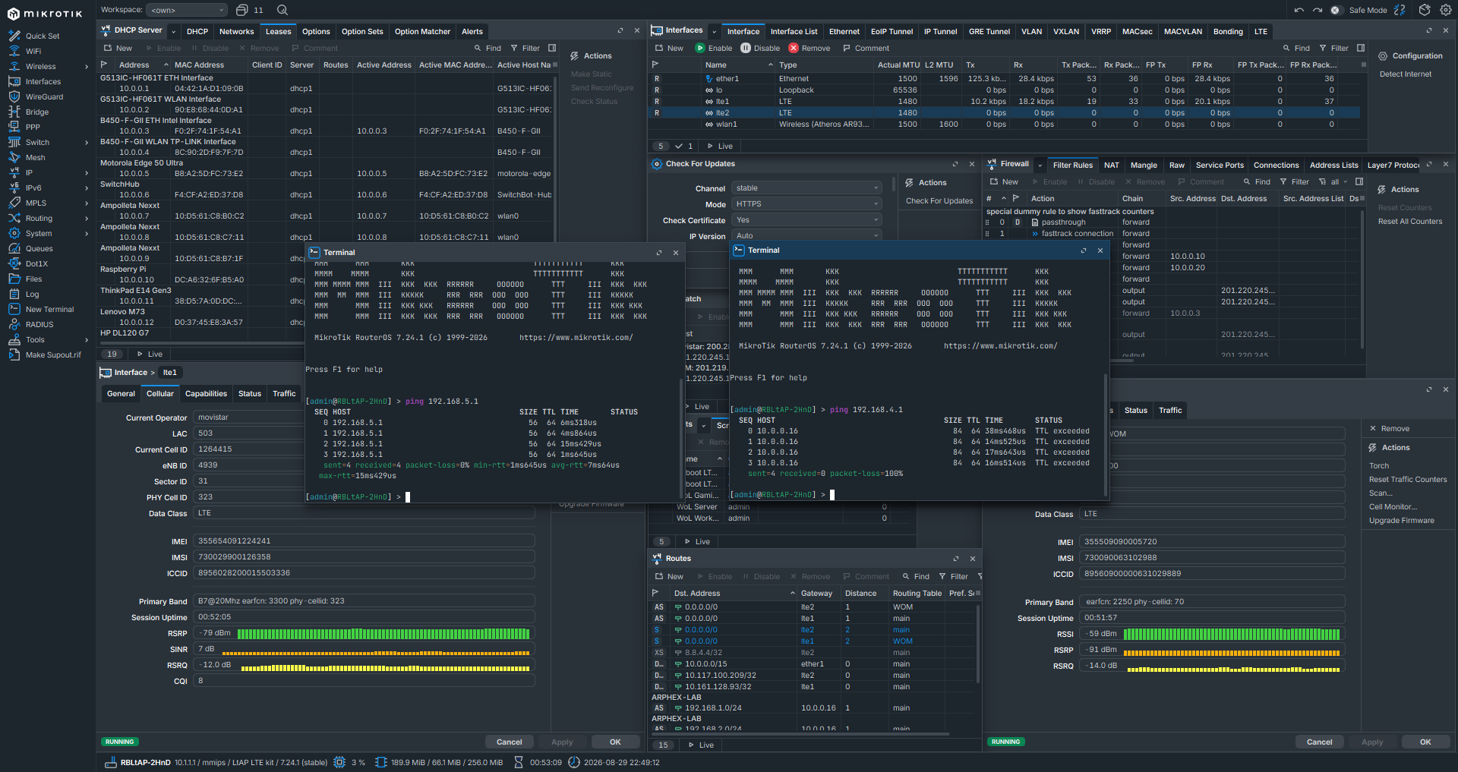Click Check For Updates action link
Image resolution: width=1458 pixels, height=772 pixels.
click(x=939, y=201)
